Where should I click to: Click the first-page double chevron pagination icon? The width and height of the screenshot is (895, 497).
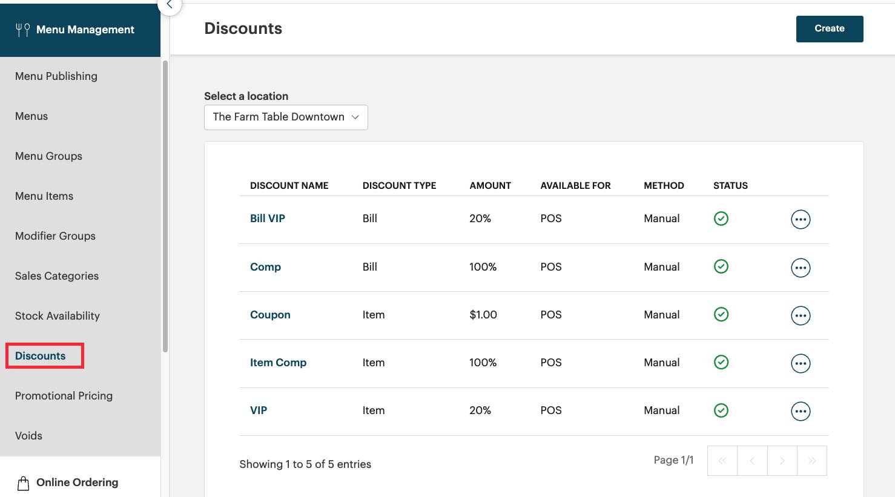(722, 460)
